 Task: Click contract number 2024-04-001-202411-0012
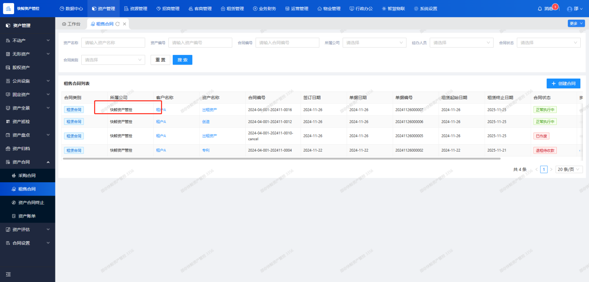pyautogui.click(x=270, y=122)
